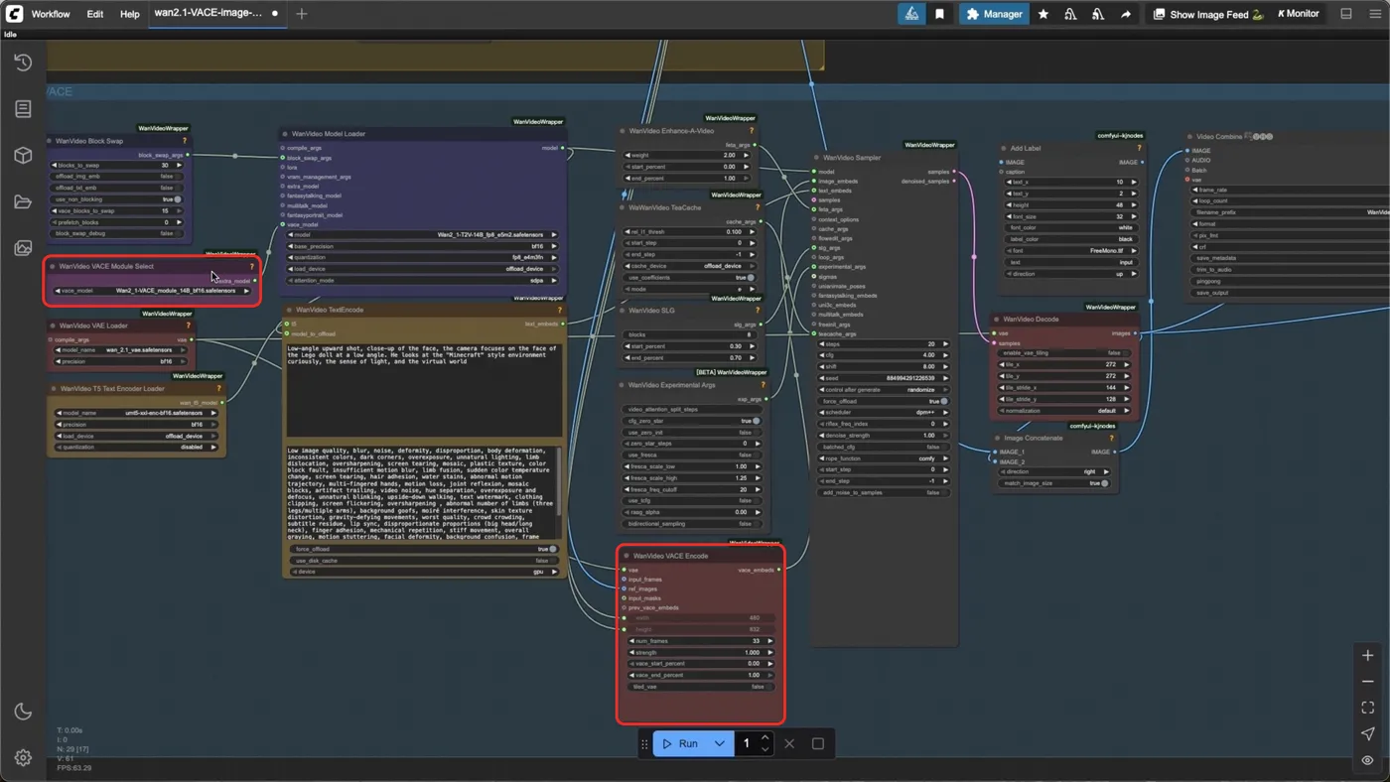Toggle dark theme moon icon
1390x782 pixels.
[x=23, y=712]
